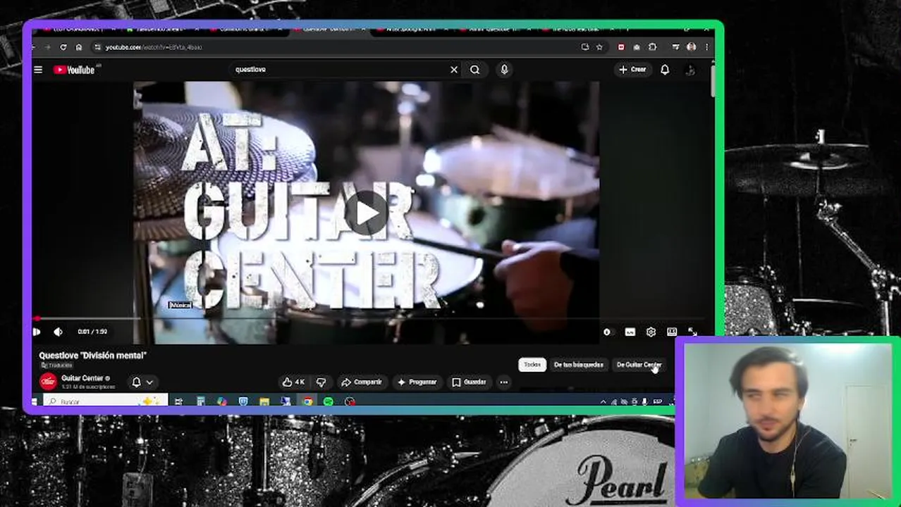Click the Traducido label under the title

pos(56,365)
